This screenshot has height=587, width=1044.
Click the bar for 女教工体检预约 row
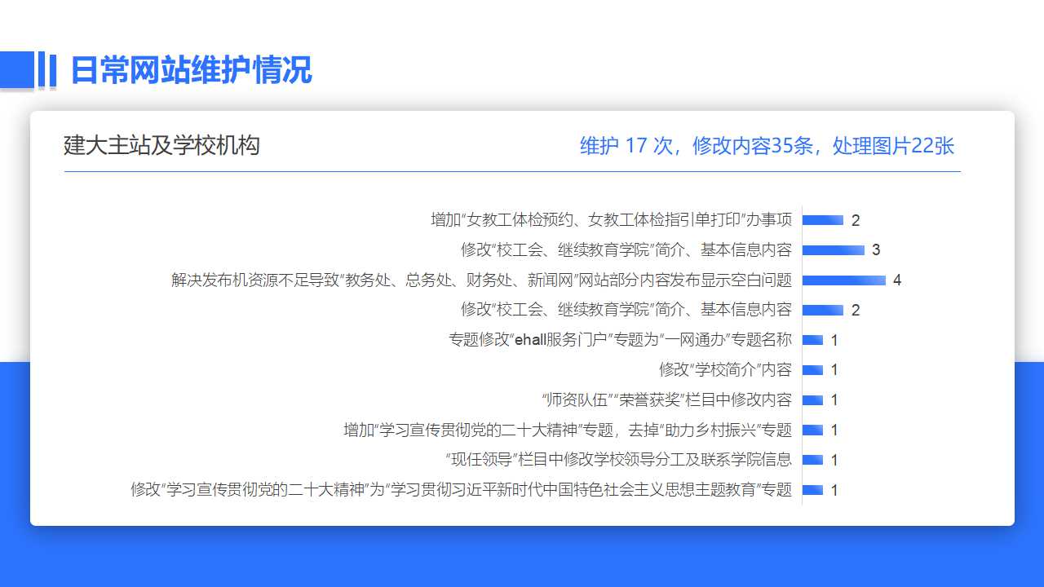point(823,220)
